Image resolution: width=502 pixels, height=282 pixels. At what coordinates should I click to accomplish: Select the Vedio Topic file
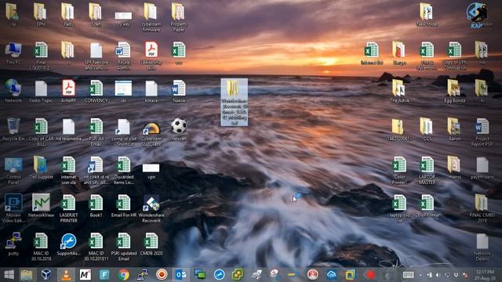(41, 92)
